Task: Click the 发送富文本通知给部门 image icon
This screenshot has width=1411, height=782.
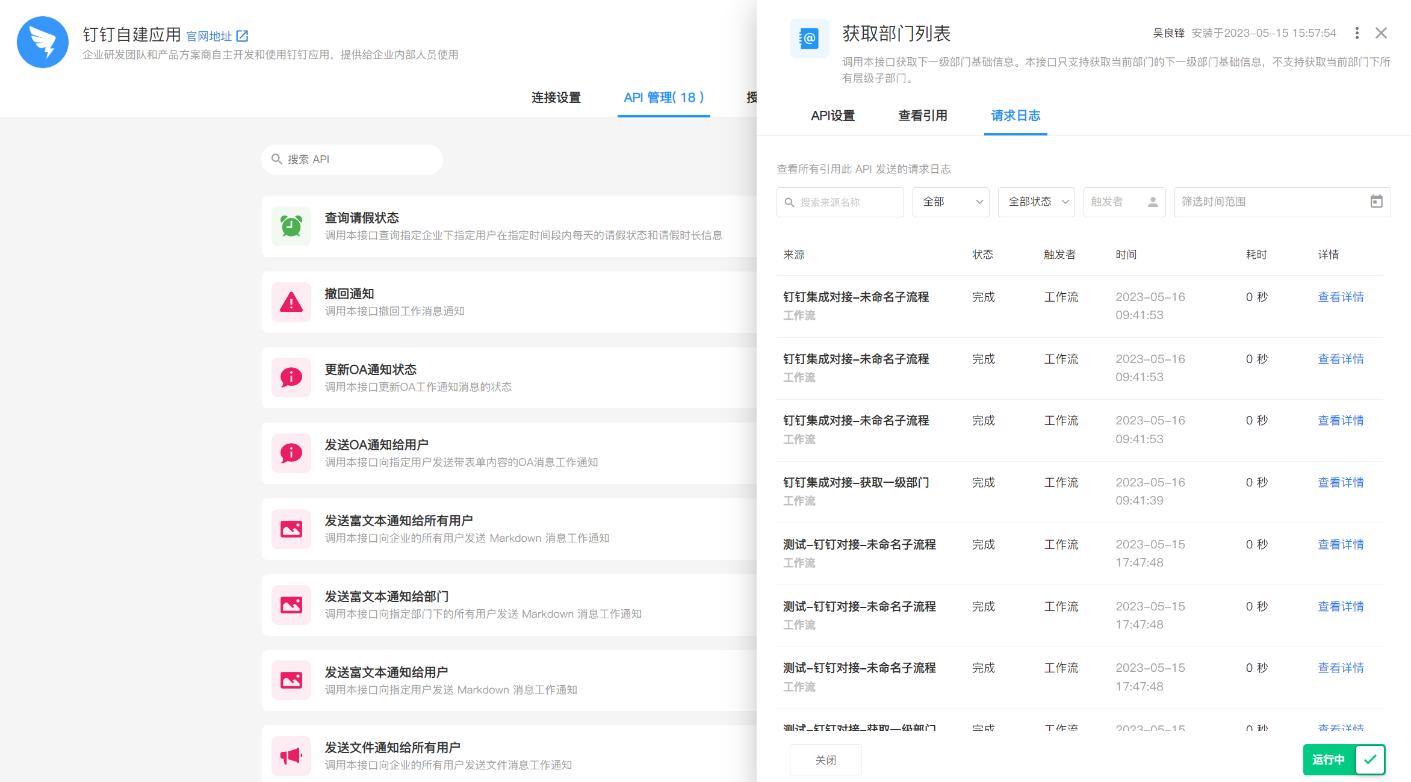Action: 291,605
